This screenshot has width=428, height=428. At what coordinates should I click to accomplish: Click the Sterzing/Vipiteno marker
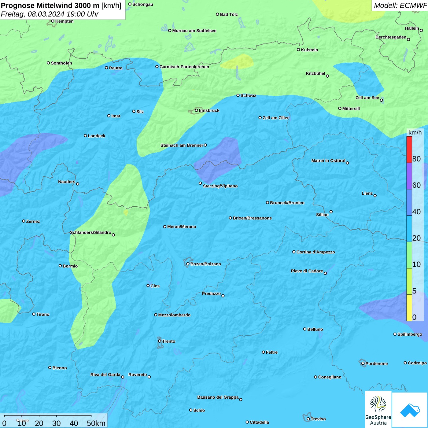[200, 183]
